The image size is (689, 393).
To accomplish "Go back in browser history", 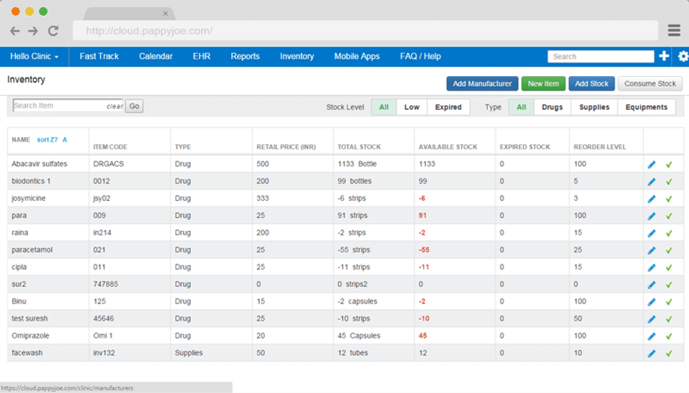I will [x=15, y=31].
